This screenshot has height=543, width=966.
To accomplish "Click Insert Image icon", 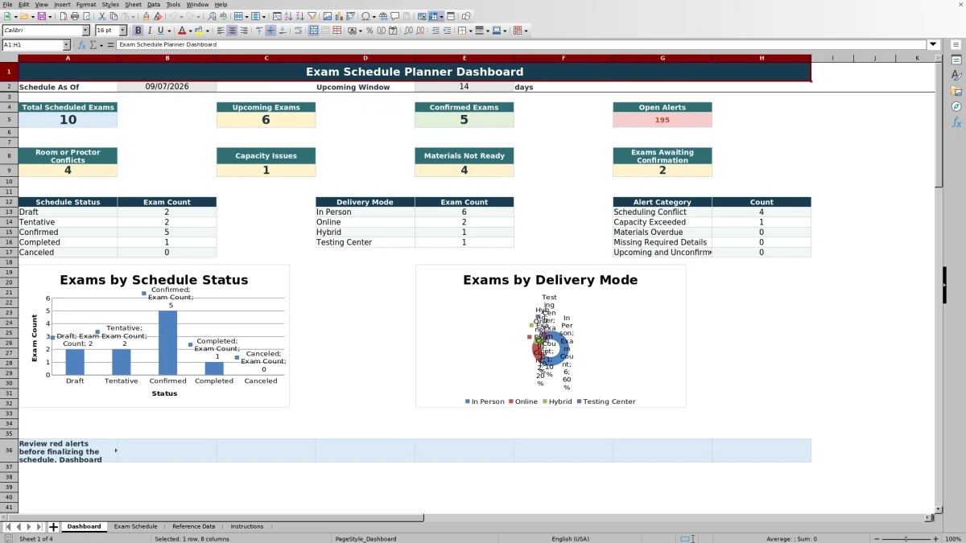I will [328, 16].
